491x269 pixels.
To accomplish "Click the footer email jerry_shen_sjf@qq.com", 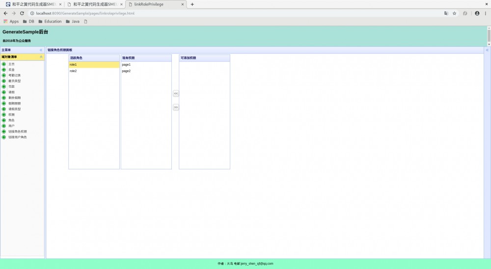I will 257,264.
